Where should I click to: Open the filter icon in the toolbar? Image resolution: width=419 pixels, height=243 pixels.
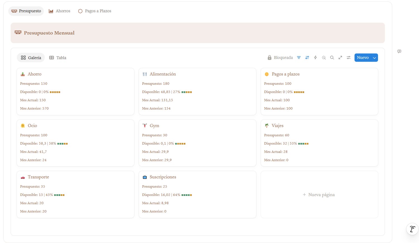(x=299, y=58)
